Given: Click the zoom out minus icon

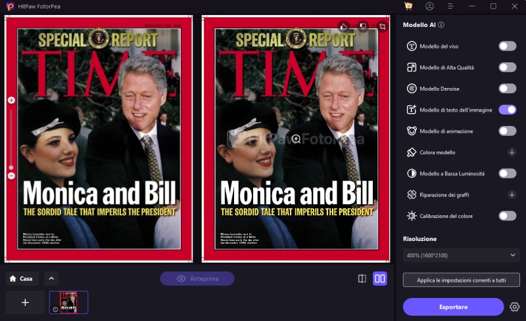Looking at the screenshot, I should pyautogui.click(x=11, y=175).
